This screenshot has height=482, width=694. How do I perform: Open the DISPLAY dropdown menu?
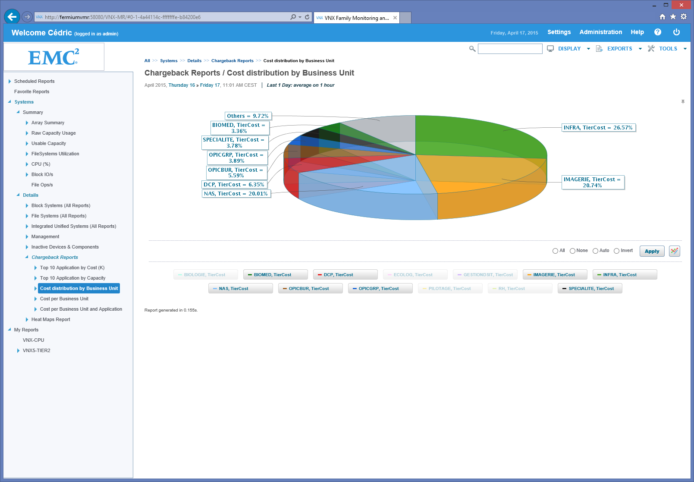tap(569, 49)
